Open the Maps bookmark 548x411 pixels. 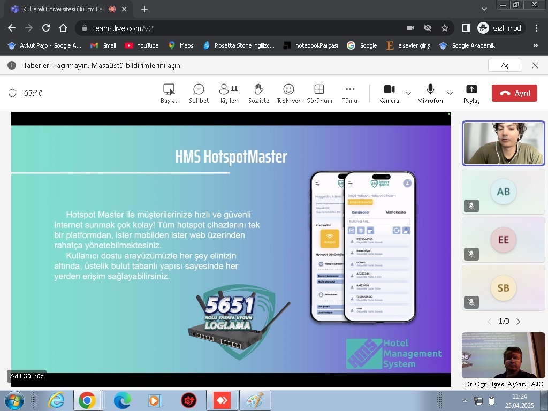click(x=181, y=45)
